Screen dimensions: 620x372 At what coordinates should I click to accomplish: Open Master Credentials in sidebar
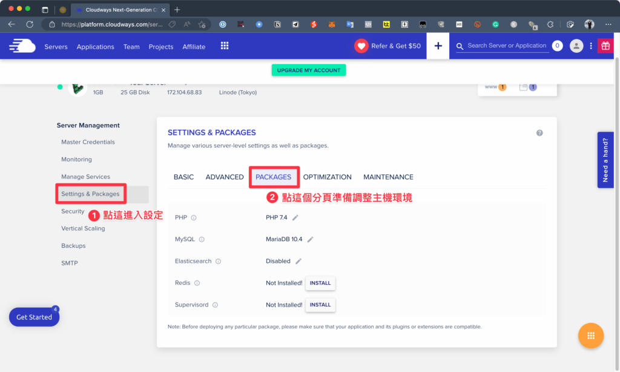[88, 142]
